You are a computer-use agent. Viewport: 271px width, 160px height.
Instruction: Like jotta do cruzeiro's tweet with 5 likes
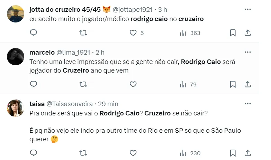(133, 33)
